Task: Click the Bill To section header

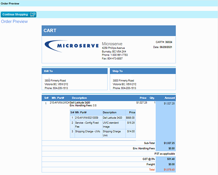Action: (75, 71)
